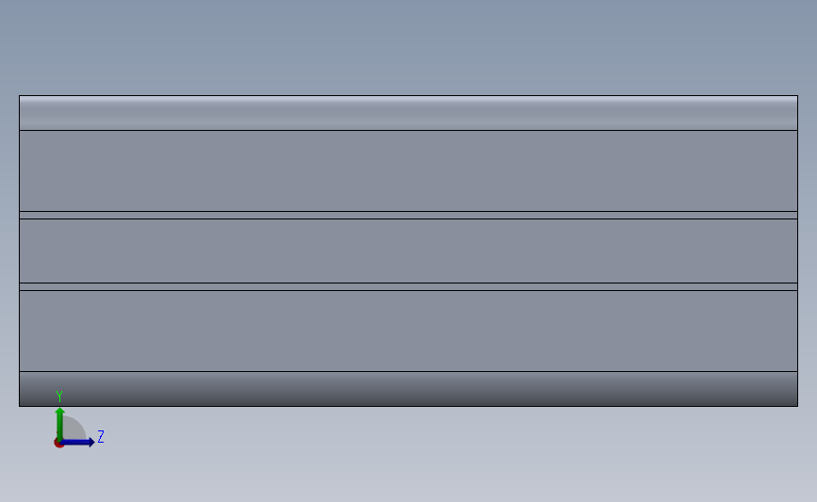The image size is (817, 502).
Task: Select the right vertical edge of the model
Action: click(x=798, y=251)
